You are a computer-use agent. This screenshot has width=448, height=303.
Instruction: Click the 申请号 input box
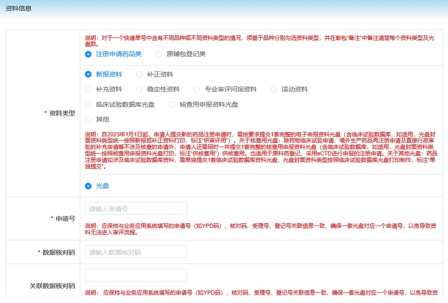(x=136, y=208)
